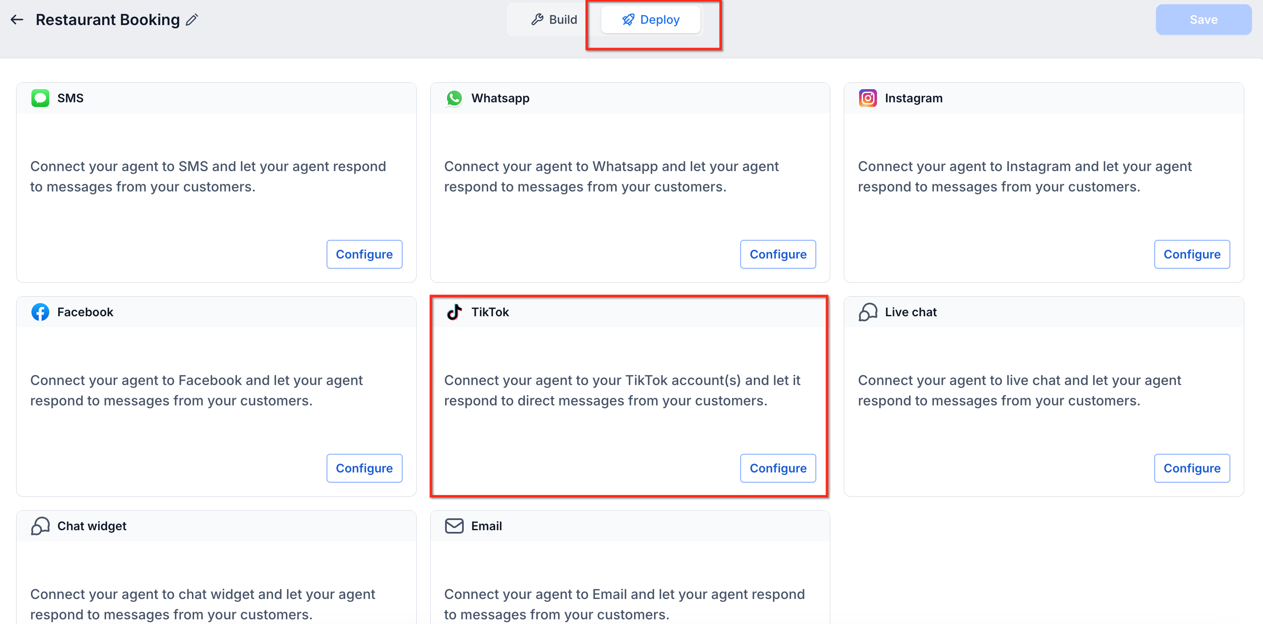This screenshot has width=1263, height=624.
Task: Click the SMS green message icon
Action: click(x=40, y=98)
